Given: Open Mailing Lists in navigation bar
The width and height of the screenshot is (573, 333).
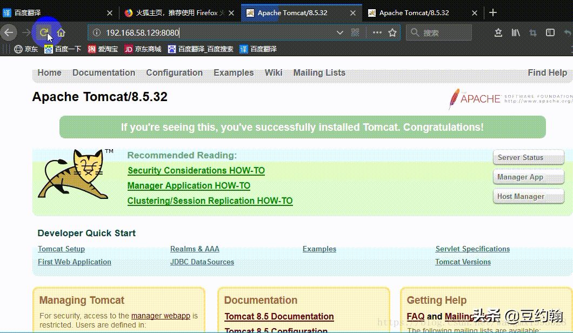Looking at the screenshot, I should pos(319,73).
